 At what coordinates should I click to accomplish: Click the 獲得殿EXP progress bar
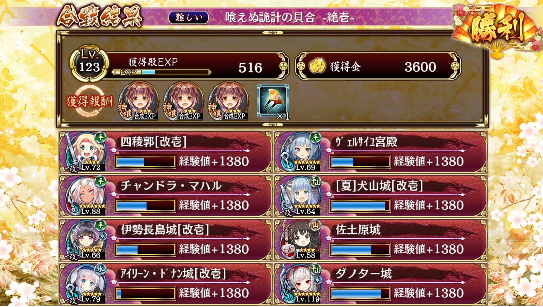click(x=161, y=72)
